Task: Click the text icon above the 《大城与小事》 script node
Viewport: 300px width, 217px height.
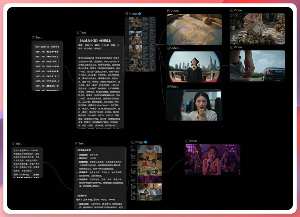Action: coord(78,33)
